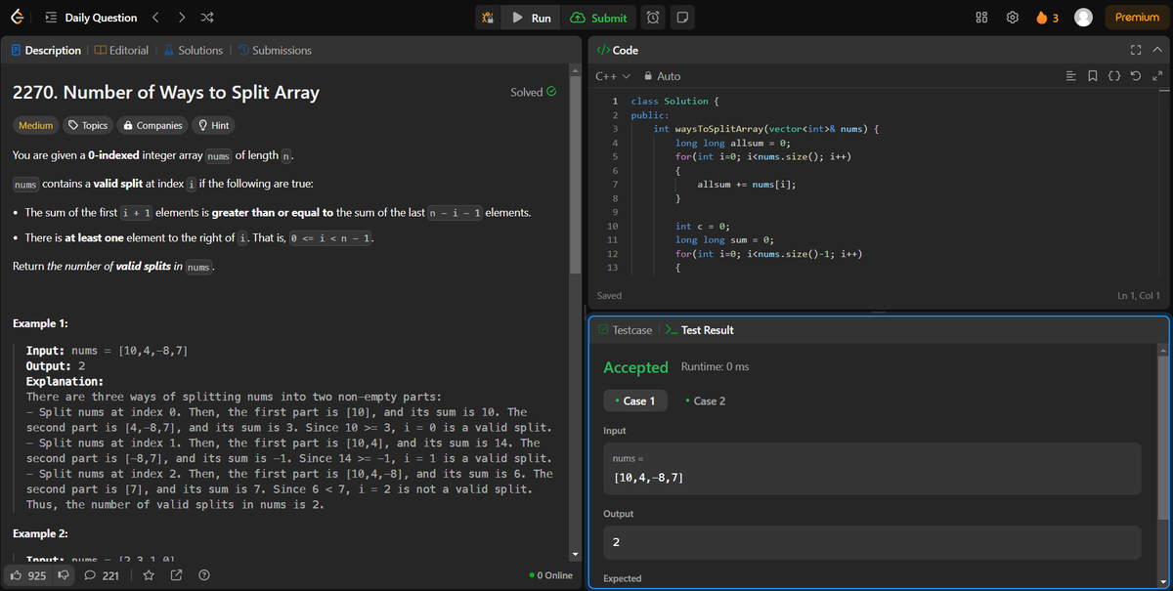Open the shuffle/random question icon
Viewport: 1173px width, 591px height.
207,17
